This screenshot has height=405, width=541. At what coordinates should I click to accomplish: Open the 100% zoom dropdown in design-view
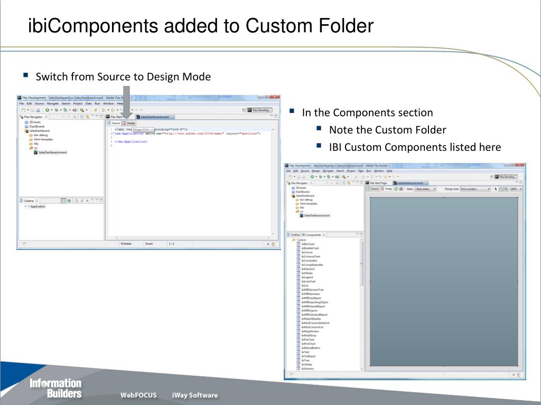click(516, 189)
